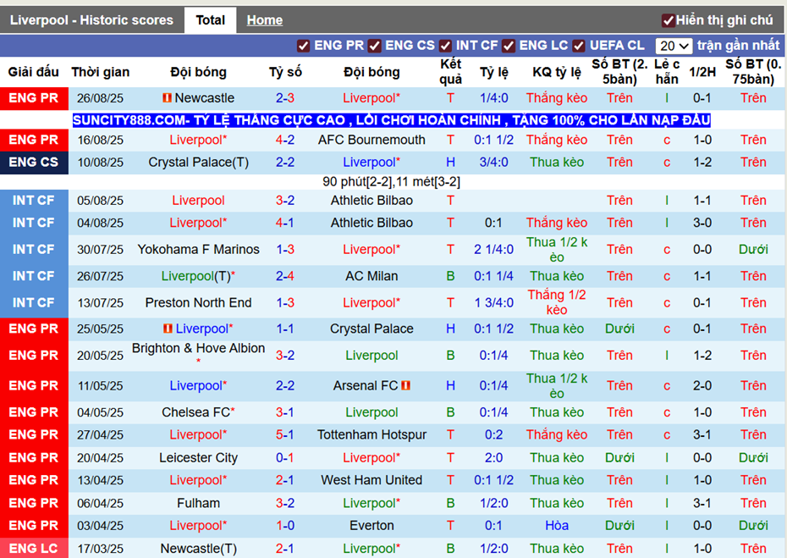Open the 3-1 score for Chelsea FC
The image size is (787, 558).
click(x=285, y=412)
